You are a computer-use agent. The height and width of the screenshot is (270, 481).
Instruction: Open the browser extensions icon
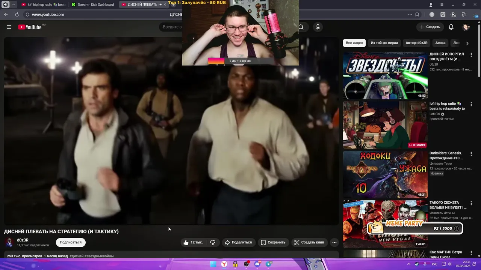(x=464, y=15)
